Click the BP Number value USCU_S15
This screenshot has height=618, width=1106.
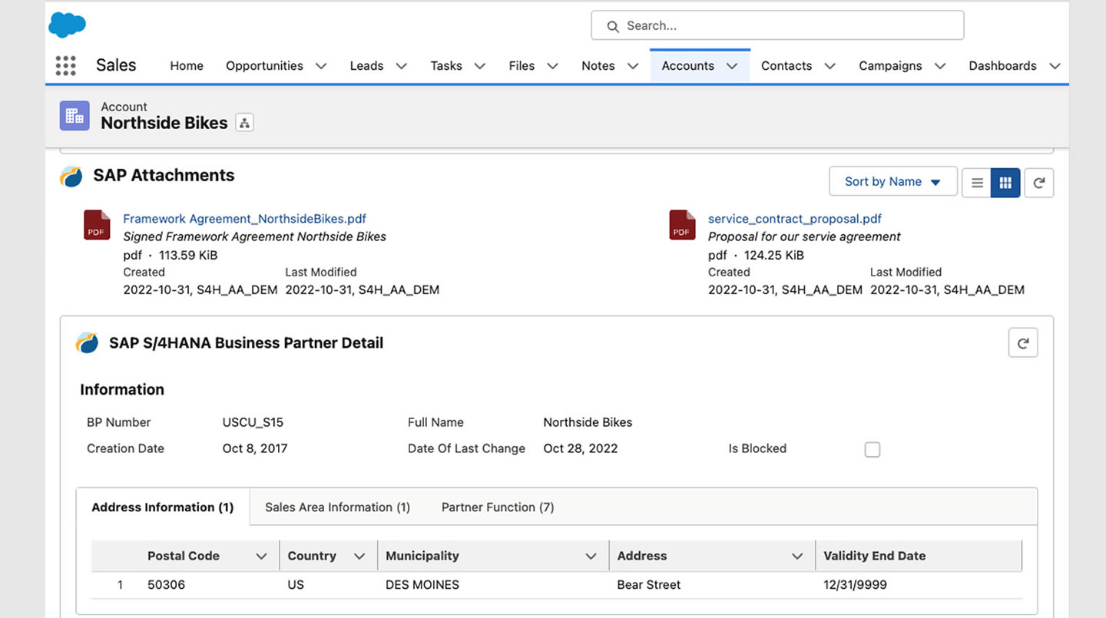(253, 422)
